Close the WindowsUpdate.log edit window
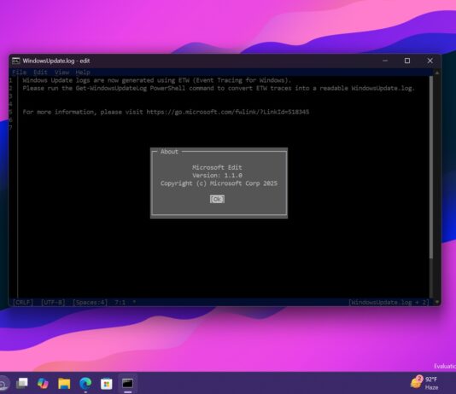Image resolution: width=456 pixels, height=394 pixels. click(430, 61)
